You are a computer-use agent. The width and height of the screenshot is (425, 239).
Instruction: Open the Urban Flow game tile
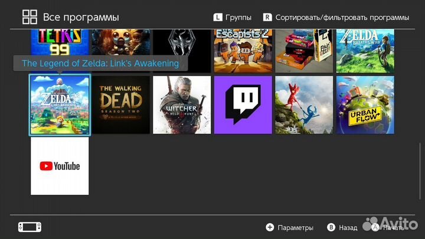(x=365, y=105)
